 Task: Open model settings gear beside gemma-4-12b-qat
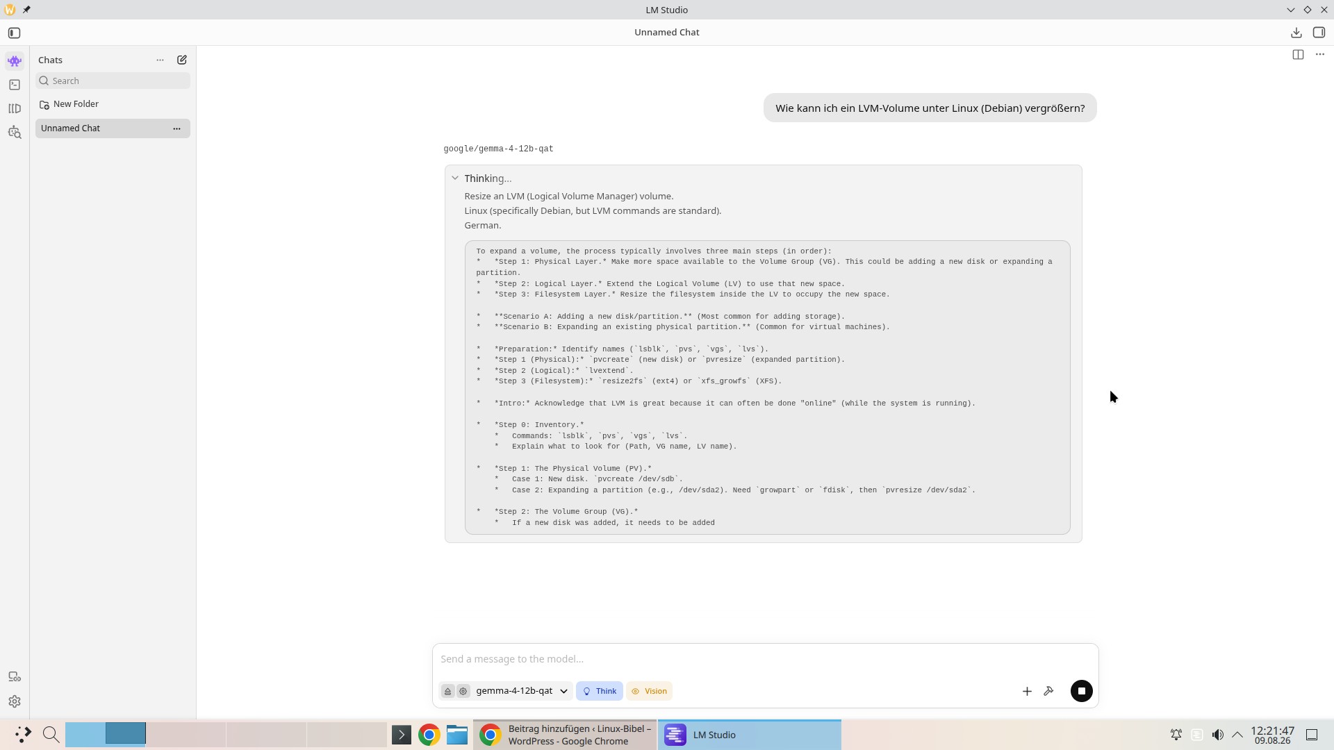[x=463, y=691]
